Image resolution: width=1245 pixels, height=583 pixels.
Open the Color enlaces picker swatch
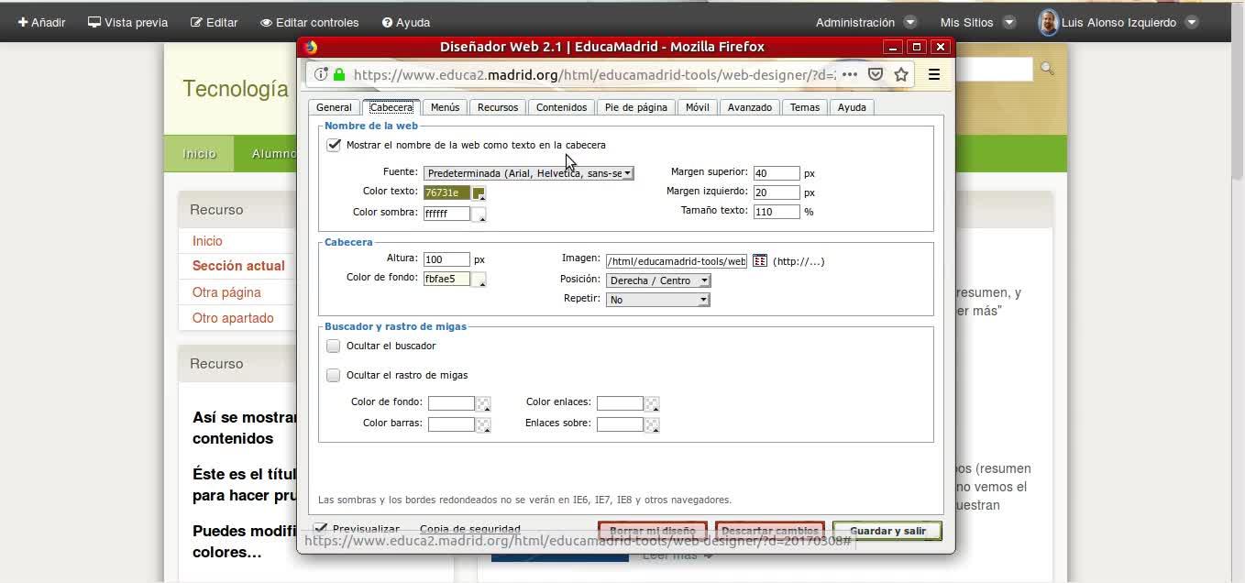pyautogui.click(x=652, y=403)
